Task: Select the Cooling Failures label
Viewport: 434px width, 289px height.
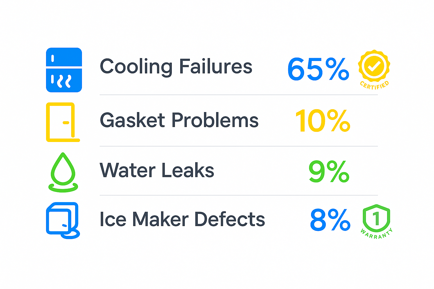Action: (176, 67)
